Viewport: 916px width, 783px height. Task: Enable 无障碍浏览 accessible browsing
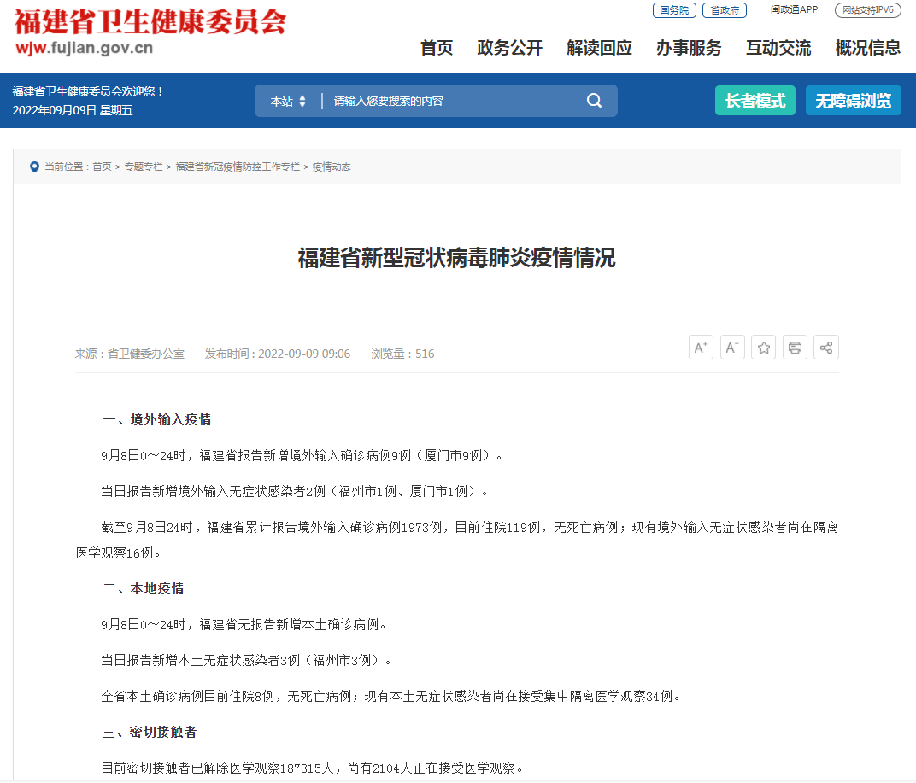(x=853, y=100)
